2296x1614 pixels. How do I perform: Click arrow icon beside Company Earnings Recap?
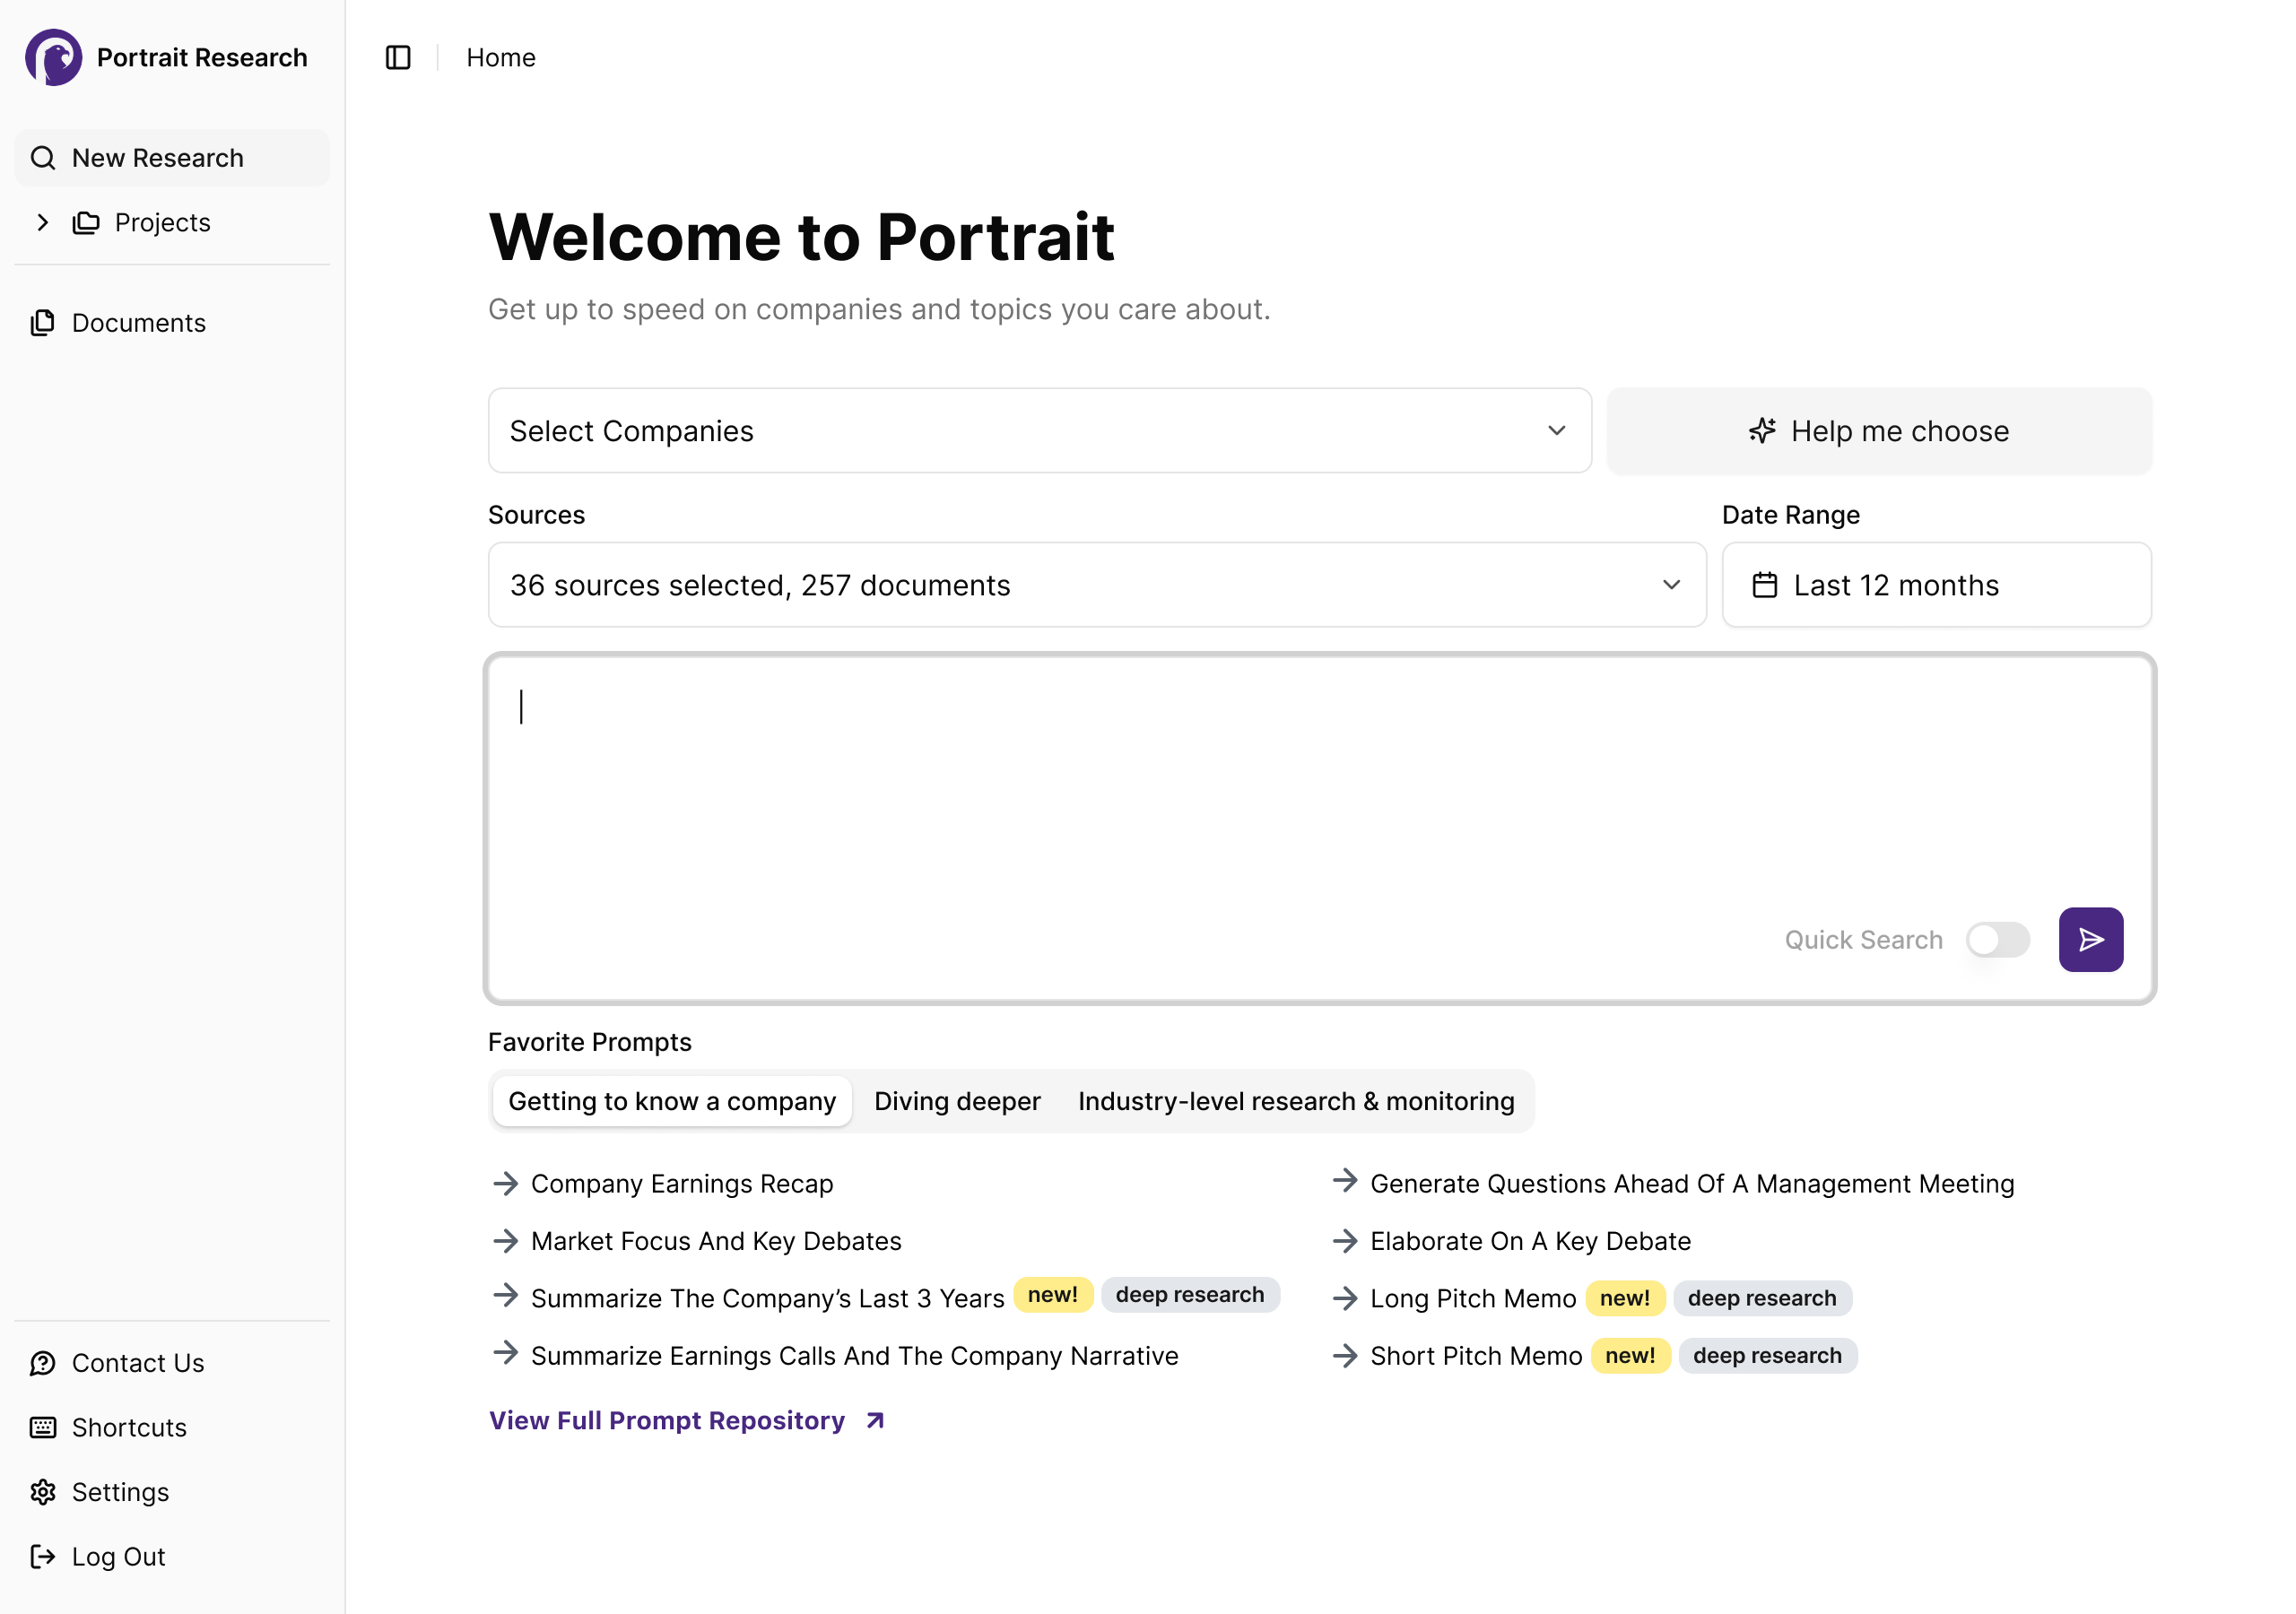coord(506,1184)
